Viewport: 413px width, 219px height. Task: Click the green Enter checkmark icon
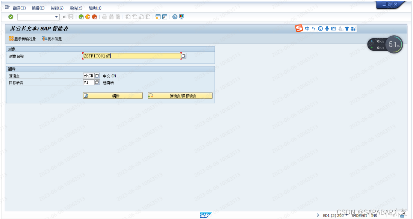coord(11,17)
